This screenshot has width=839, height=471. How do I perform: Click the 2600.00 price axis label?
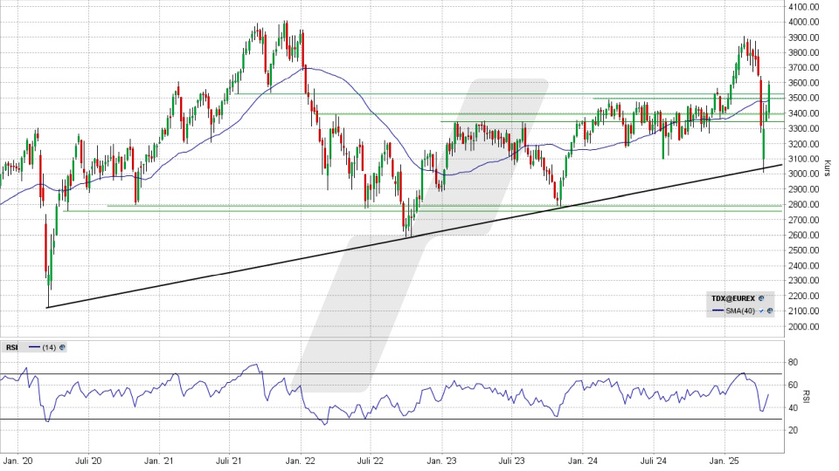tap(804, 235)
